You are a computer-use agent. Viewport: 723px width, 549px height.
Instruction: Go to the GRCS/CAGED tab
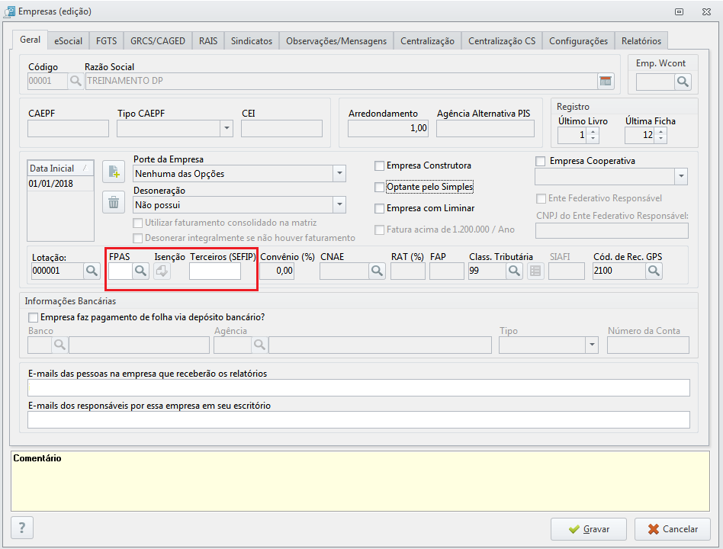tap(158, 41)
